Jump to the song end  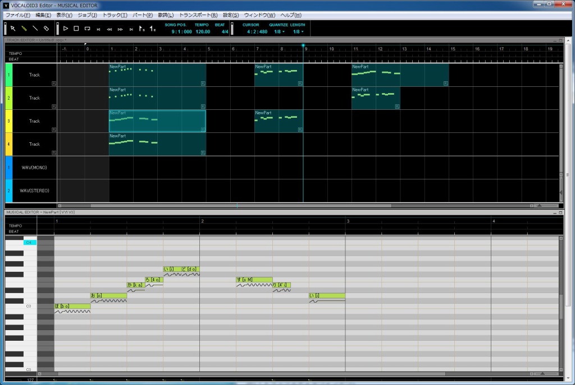pos(131,29)
